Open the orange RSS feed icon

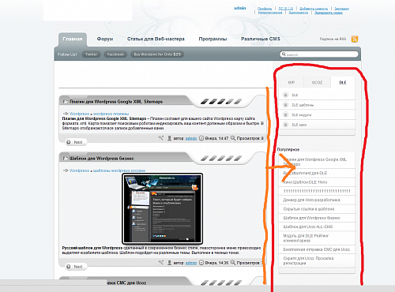click(355, 39)
